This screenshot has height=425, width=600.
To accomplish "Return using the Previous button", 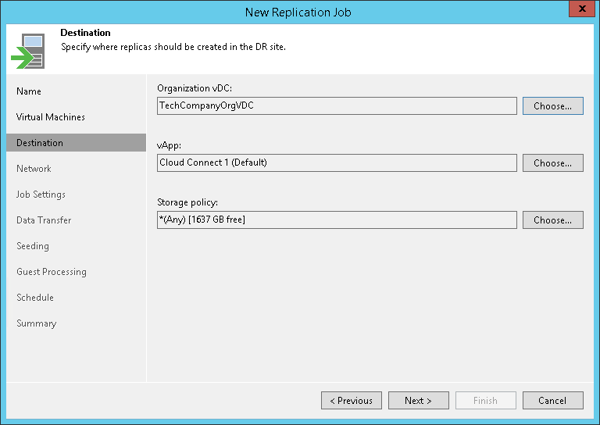I will click(351, 401).
